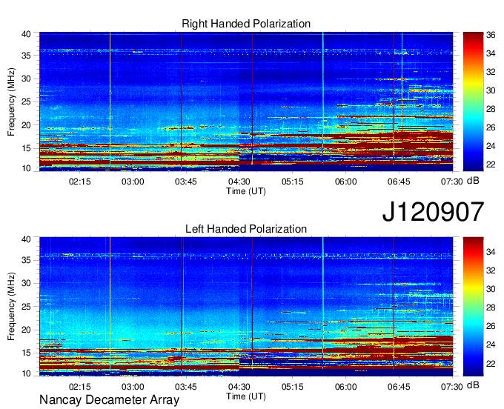
Task: Click the 06:00 tick label under lower plot
Action: pyautogui.click(x=346, y=387)
